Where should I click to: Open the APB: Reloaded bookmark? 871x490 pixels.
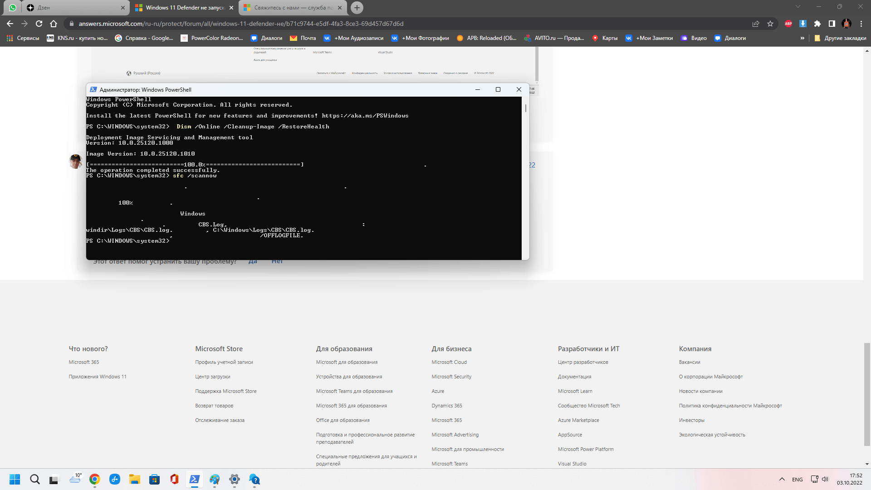[x=486, y=38]
